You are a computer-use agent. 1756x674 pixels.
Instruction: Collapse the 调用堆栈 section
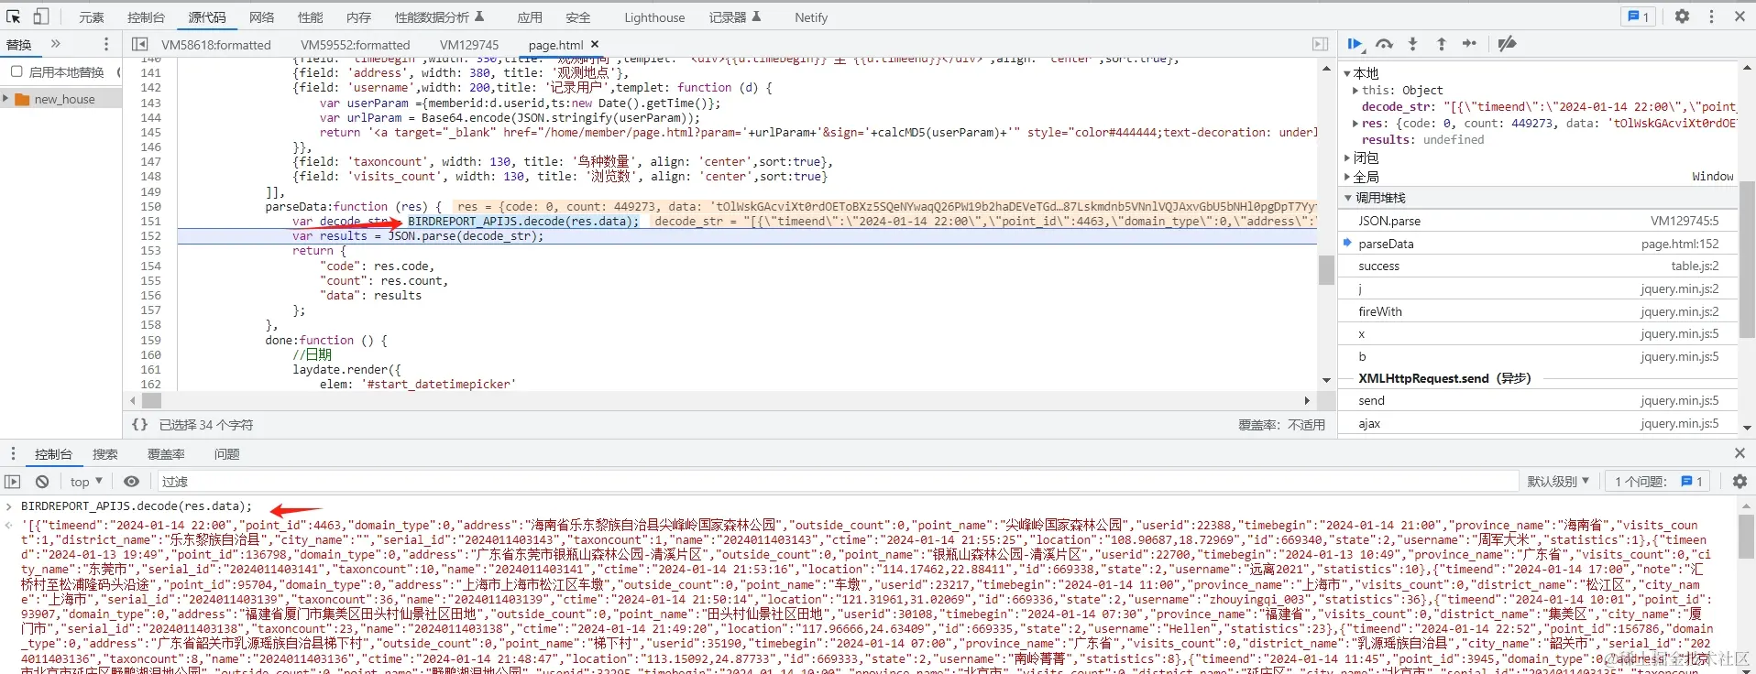coord(1347,198)
